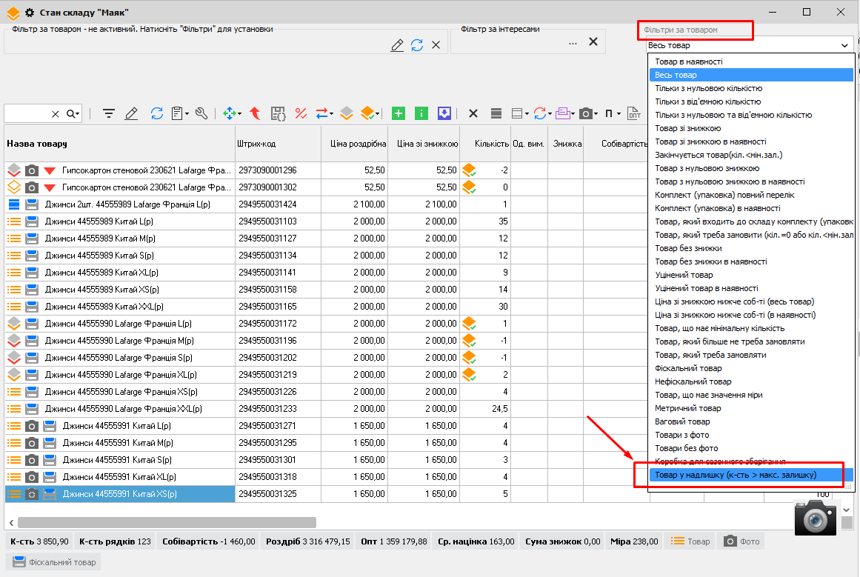Toggle the 'Товар' legend button in status bar
The image size is (860, 577).
pos(690,541)
